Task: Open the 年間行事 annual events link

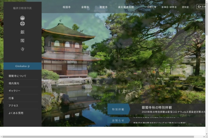Action: coord(152,7)
